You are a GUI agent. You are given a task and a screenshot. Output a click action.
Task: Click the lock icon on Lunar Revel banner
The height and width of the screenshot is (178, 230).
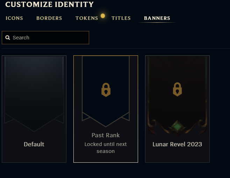pyautogui.click(x=178, y=90)
